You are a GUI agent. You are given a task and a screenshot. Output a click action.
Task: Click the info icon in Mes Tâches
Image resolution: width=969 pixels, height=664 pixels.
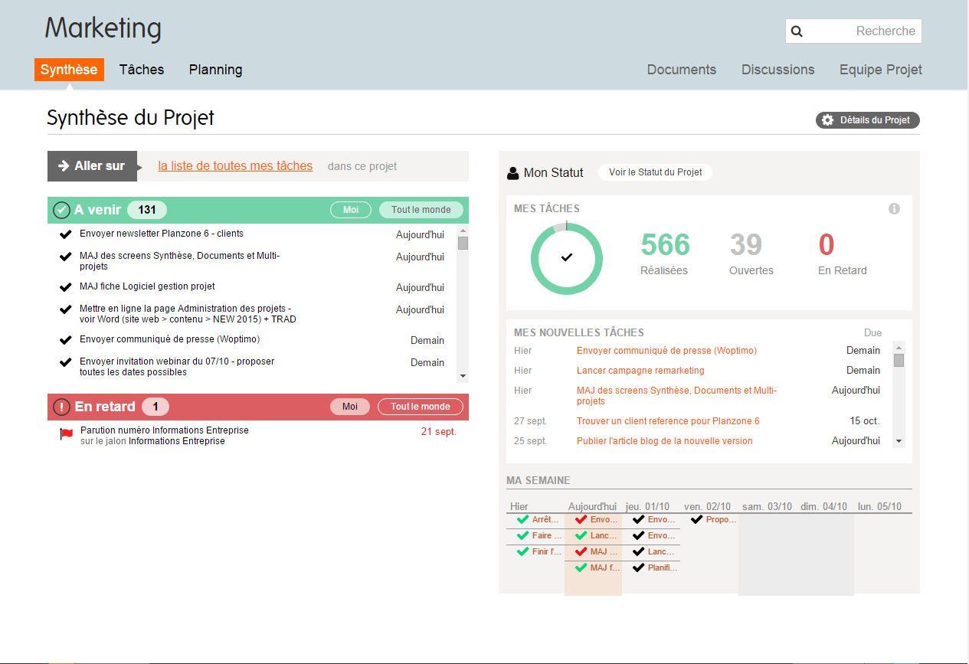click(x=894, y=209)
